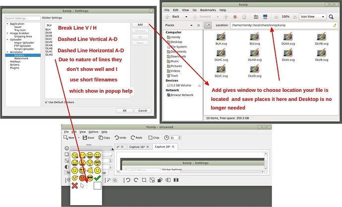342x207 pixels.
Task: Click the Reload icon in file manager toolbar
Action: click(244, 17)
